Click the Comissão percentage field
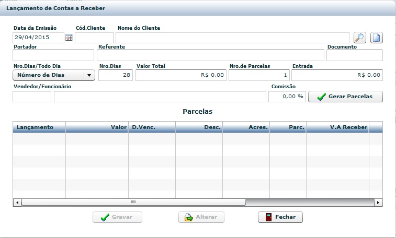This screenshot has width=396, height=238. (287, 97)
